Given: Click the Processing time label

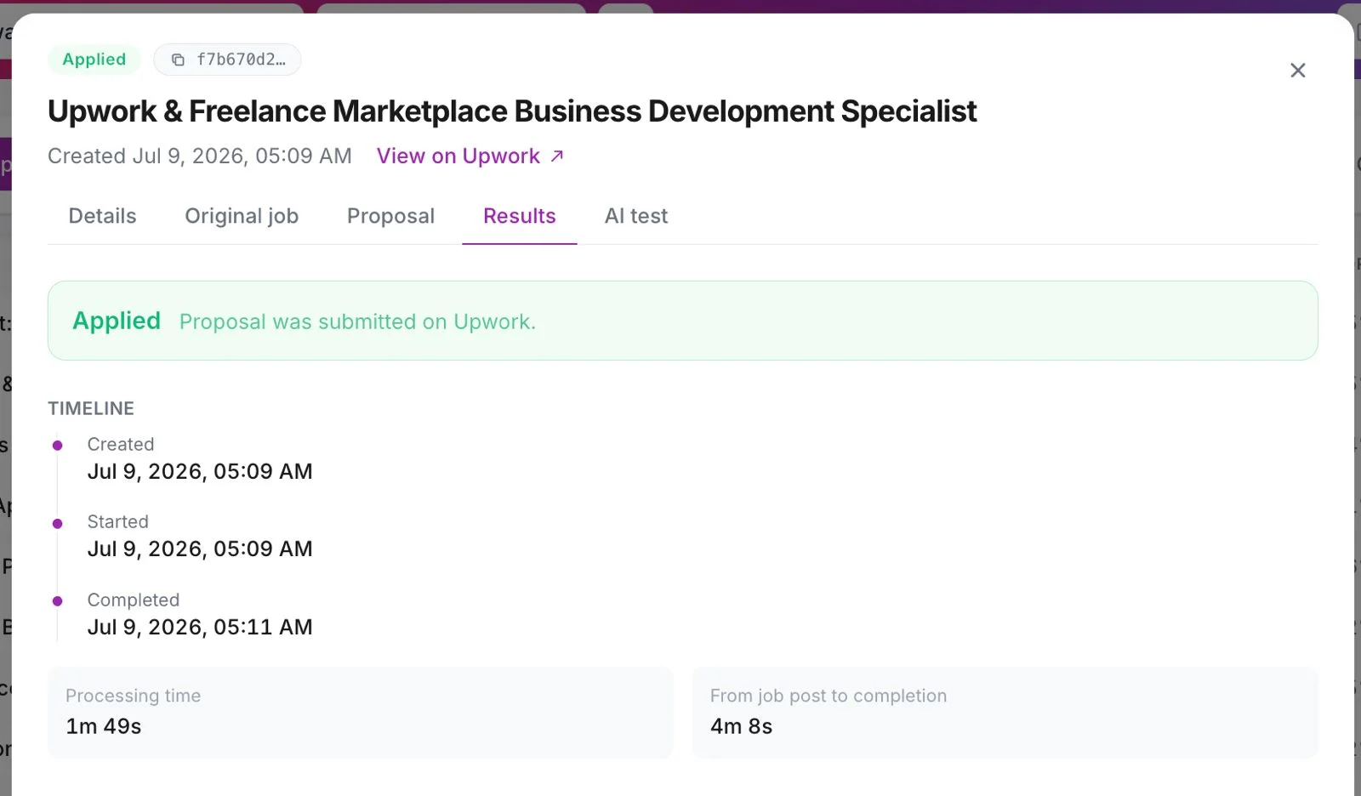Looking at the screenshot, I should pyautogui.click(x=134, y=696).
